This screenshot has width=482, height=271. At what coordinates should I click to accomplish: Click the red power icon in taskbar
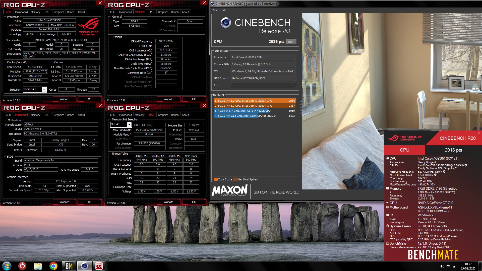[x=22, y=266]
